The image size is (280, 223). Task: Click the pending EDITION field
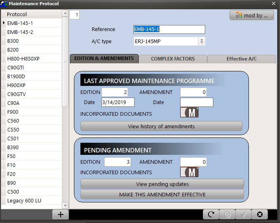(x=118, y=162)
